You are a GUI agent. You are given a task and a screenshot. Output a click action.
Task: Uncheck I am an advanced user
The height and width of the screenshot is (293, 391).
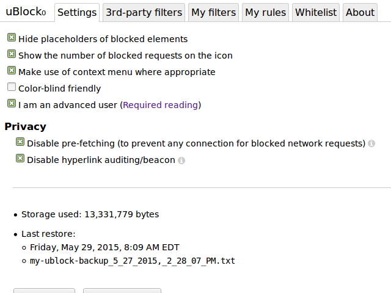pyautogui.click(x=12, y=103)
